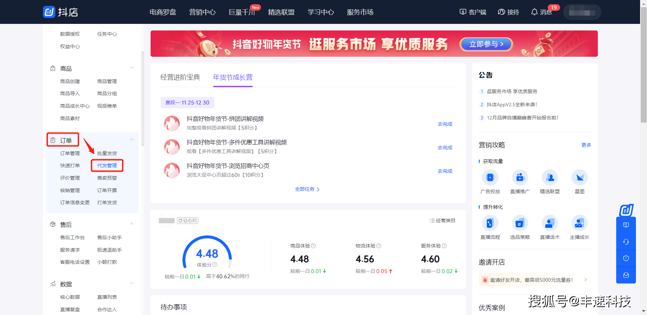Image resolution: width=647 pixels, height=315 pixels.
Task: Click the 体验分 help question icon
Action: pos(215,265)
